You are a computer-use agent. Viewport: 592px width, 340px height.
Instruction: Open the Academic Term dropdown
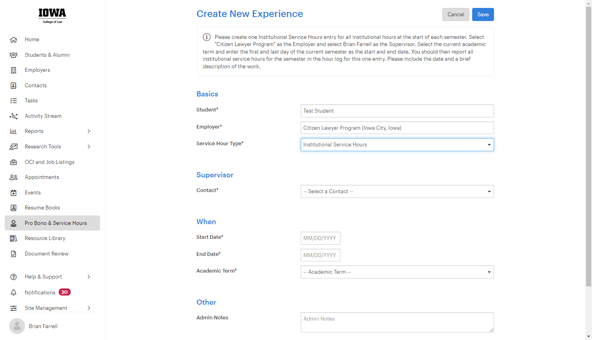click(397, 272)
